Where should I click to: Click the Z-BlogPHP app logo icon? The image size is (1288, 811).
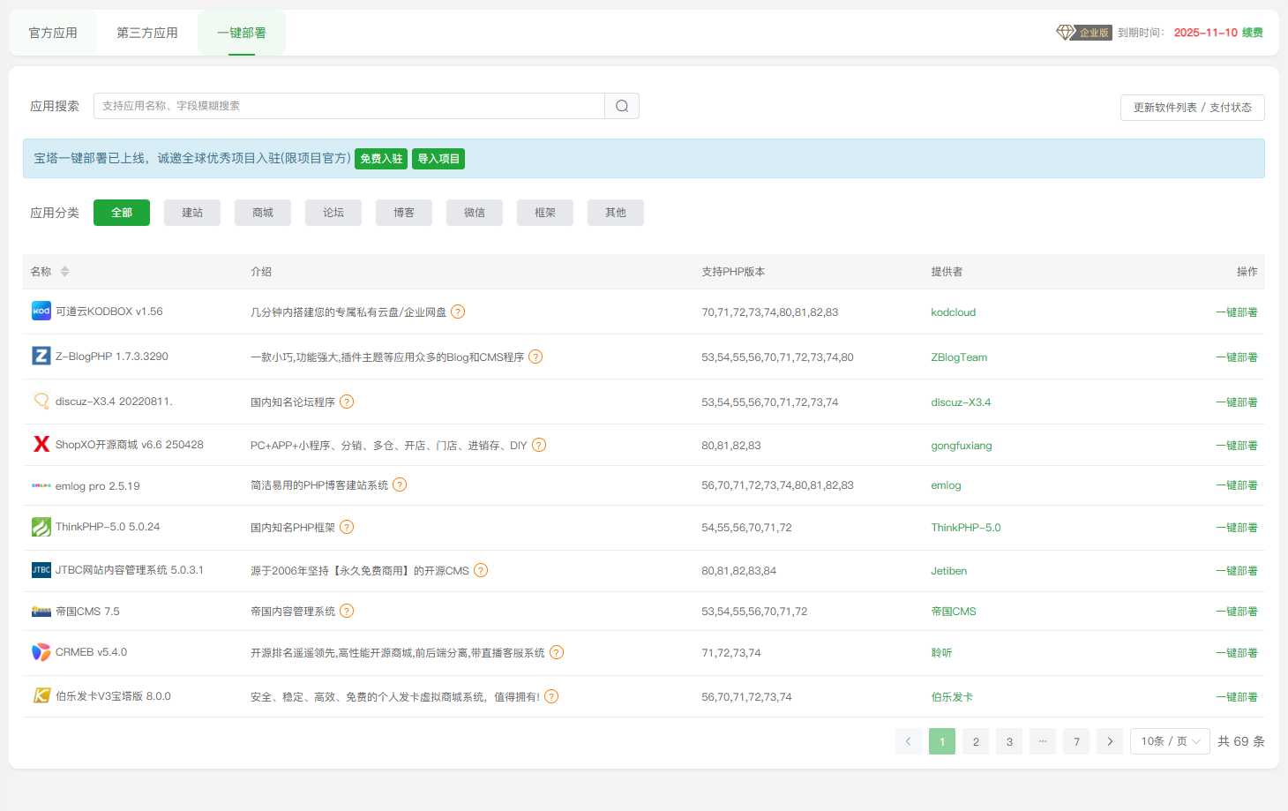[41, 357]
